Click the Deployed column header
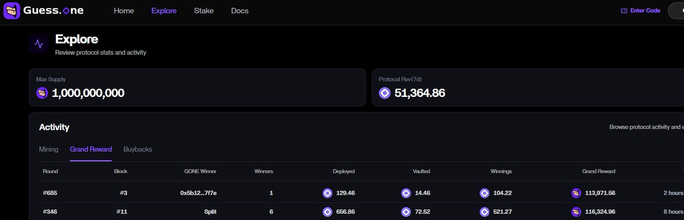 coord(344,171)
